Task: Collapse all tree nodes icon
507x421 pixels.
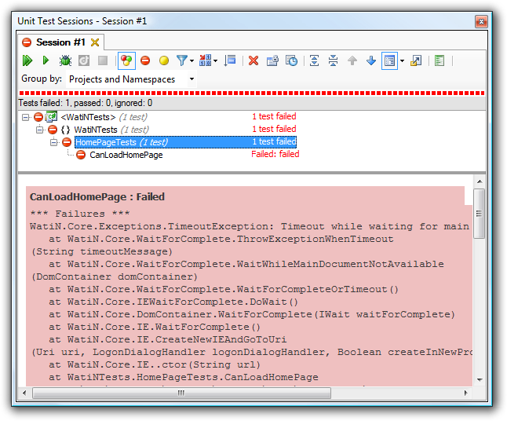Action: pos(333,60)
